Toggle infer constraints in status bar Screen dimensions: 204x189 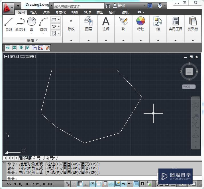pos(67,184)
